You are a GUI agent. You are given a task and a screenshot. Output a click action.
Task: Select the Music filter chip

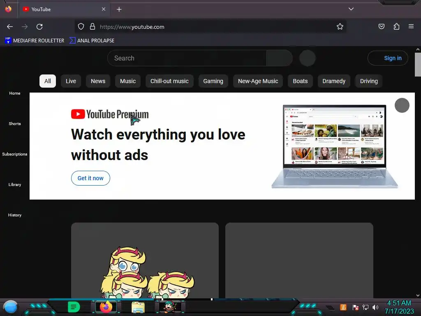tap(128, 81)
